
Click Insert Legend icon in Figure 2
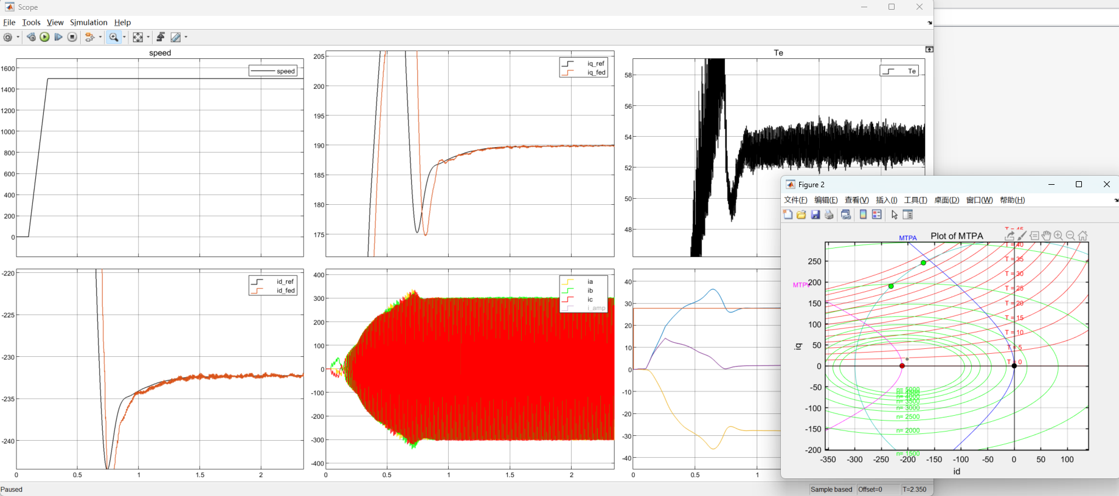coord(876,215)
